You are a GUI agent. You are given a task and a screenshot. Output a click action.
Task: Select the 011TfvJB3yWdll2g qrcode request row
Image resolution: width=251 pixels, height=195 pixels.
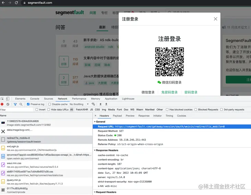(x=46, y=190)
